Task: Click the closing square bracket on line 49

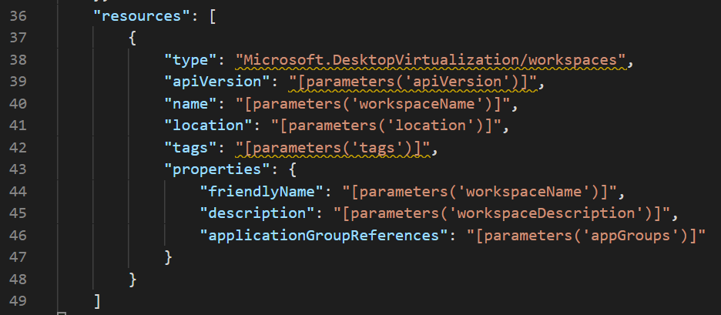Action: [97, 301]
